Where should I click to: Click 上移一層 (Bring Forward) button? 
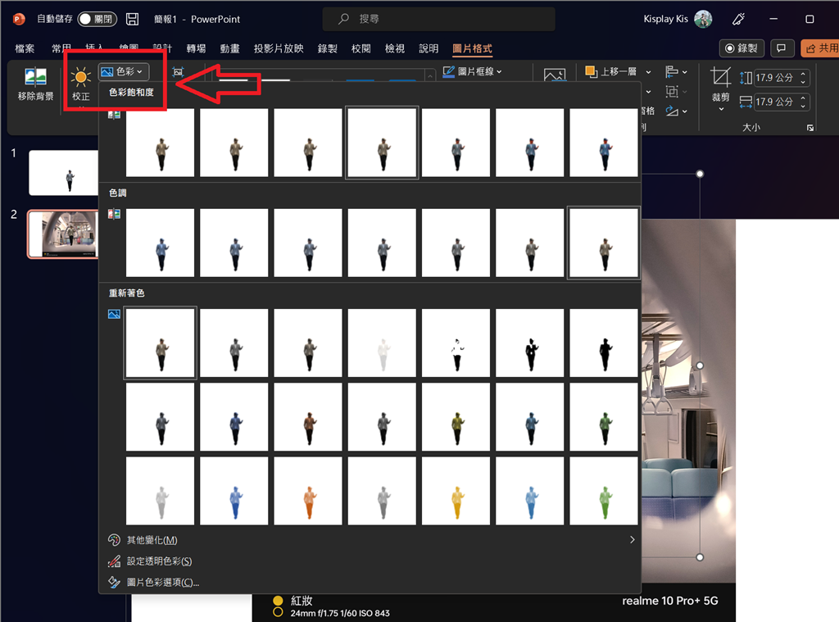point(611,71)
